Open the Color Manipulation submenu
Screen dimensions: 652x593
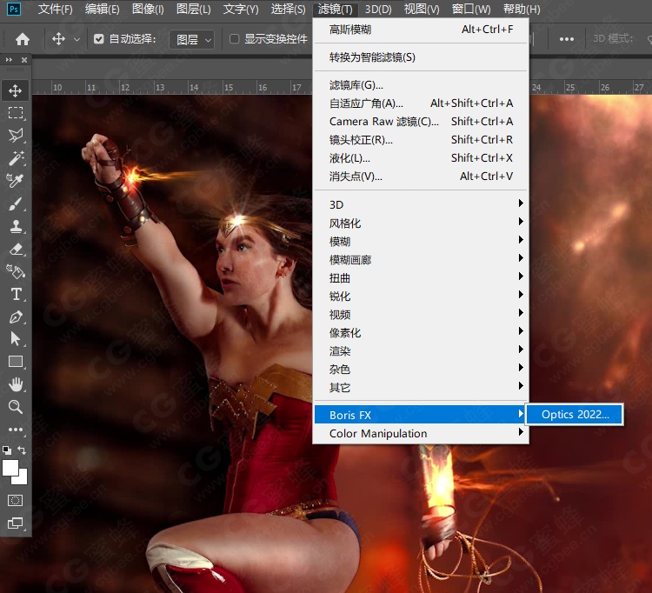(x=421, y=433)
